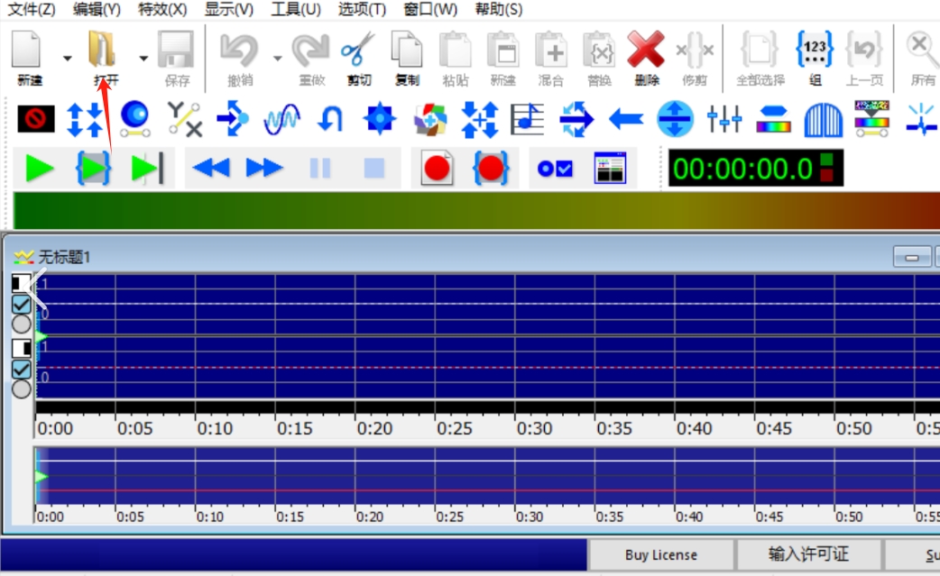
Task: Click the 00:00:00.0 time display
Action: (x=755, y=169)
